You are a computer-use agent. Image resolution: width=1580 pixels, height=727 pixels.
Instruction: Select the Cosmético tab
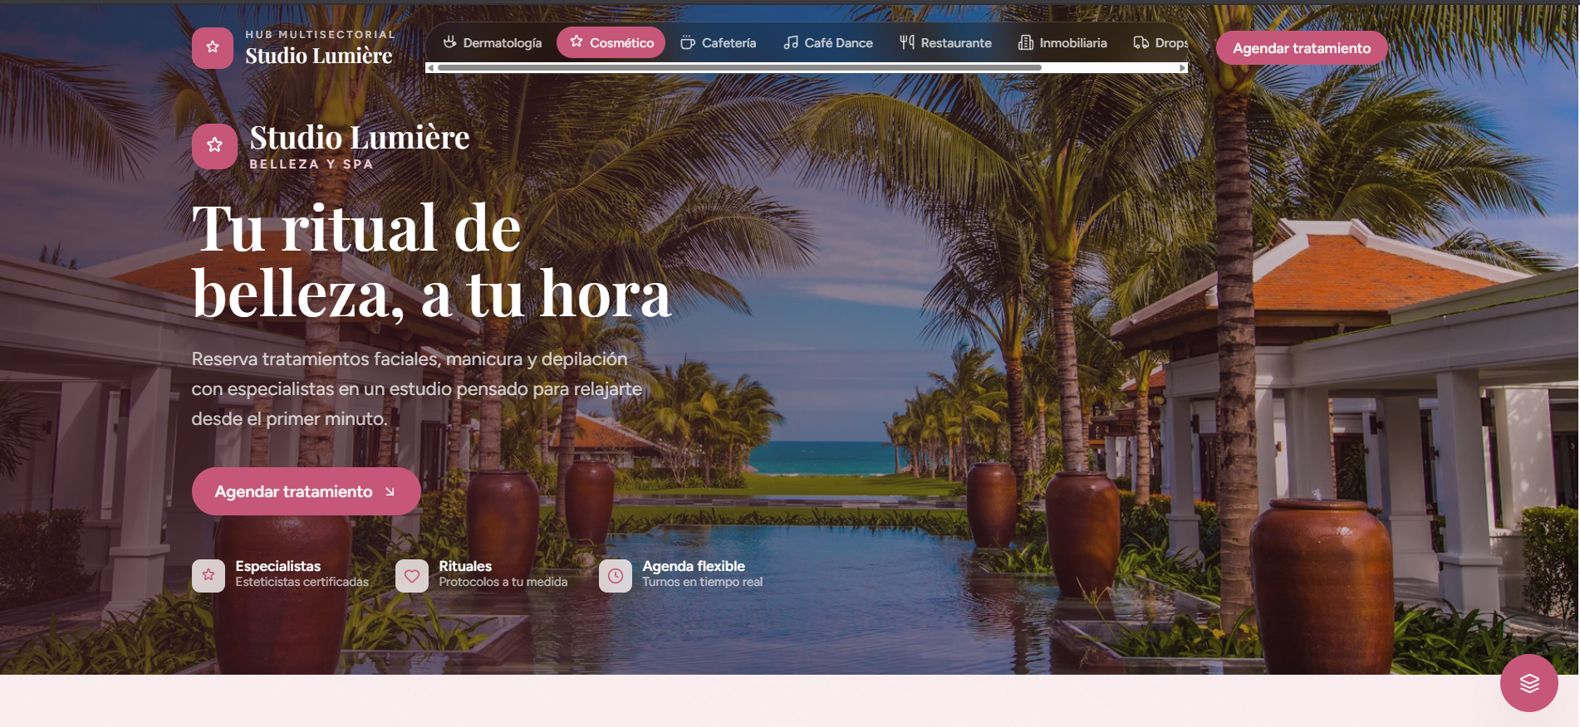pyautogui.click(x=611, y=42)
